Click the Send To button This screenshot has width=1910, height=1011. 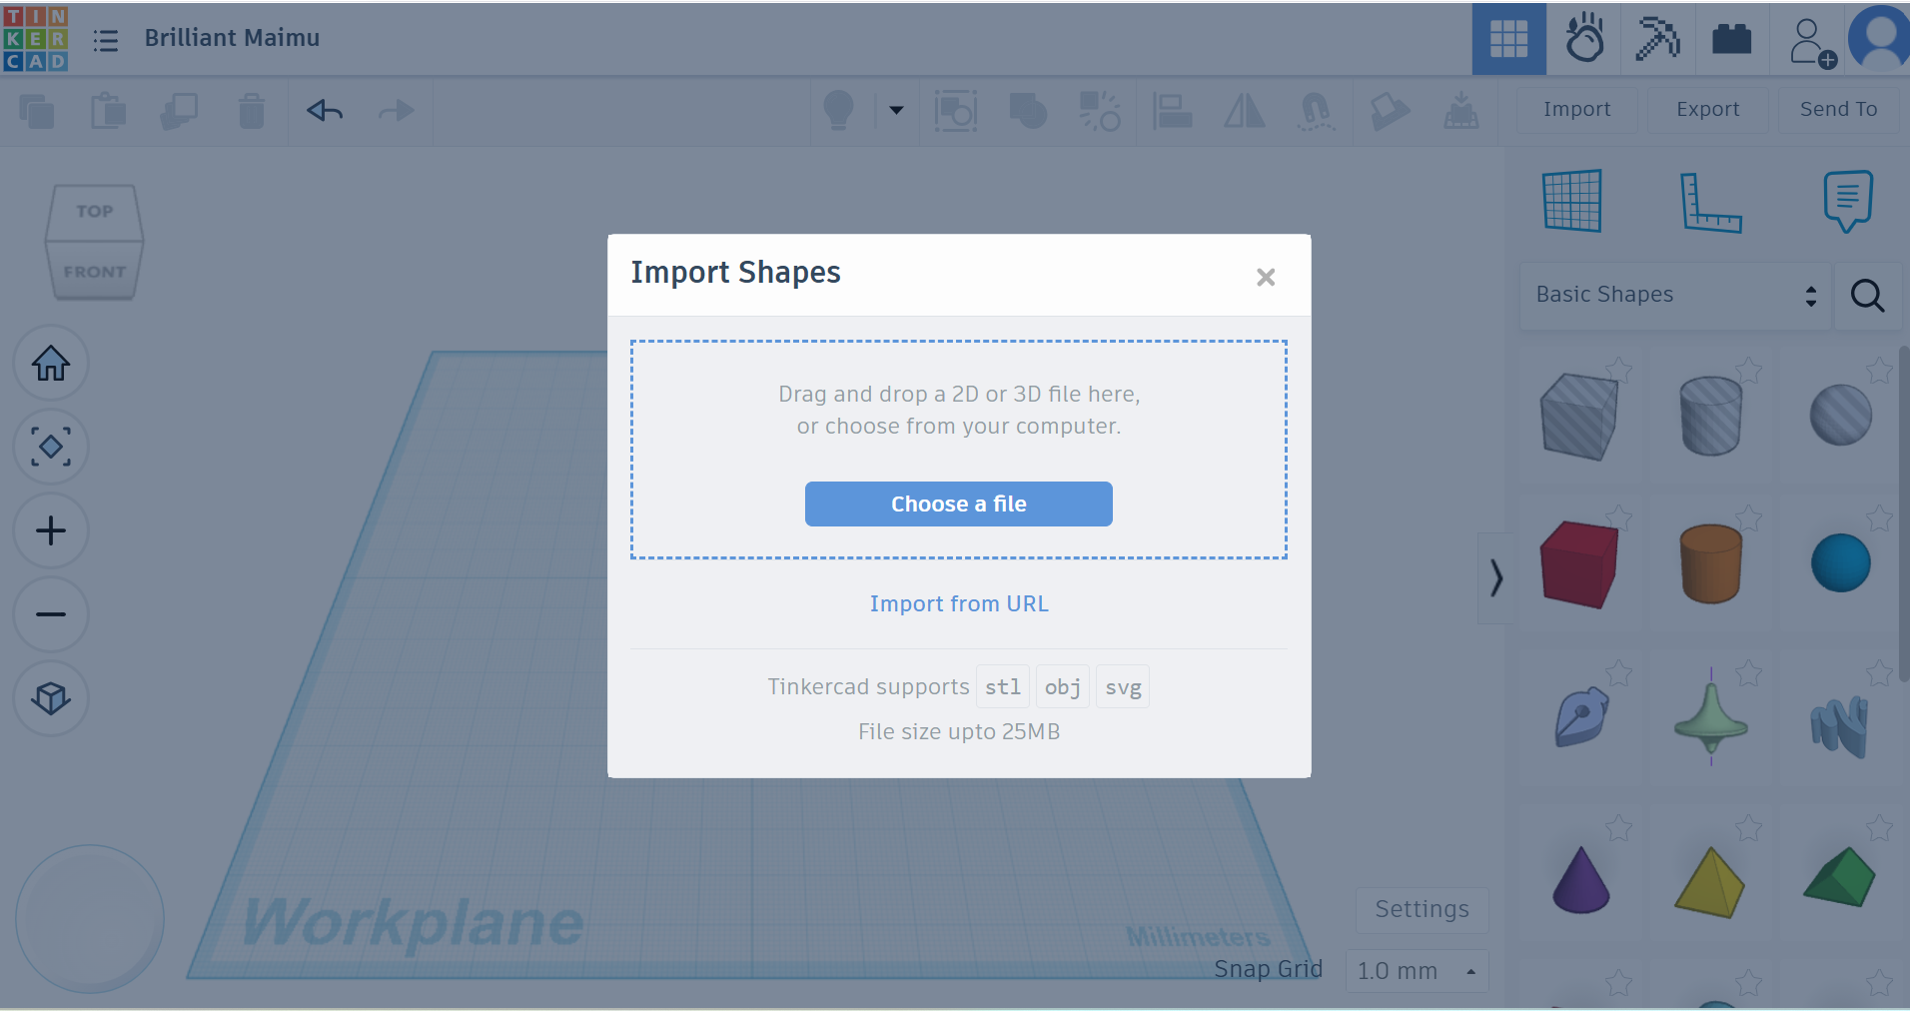tap(1838, 109)
